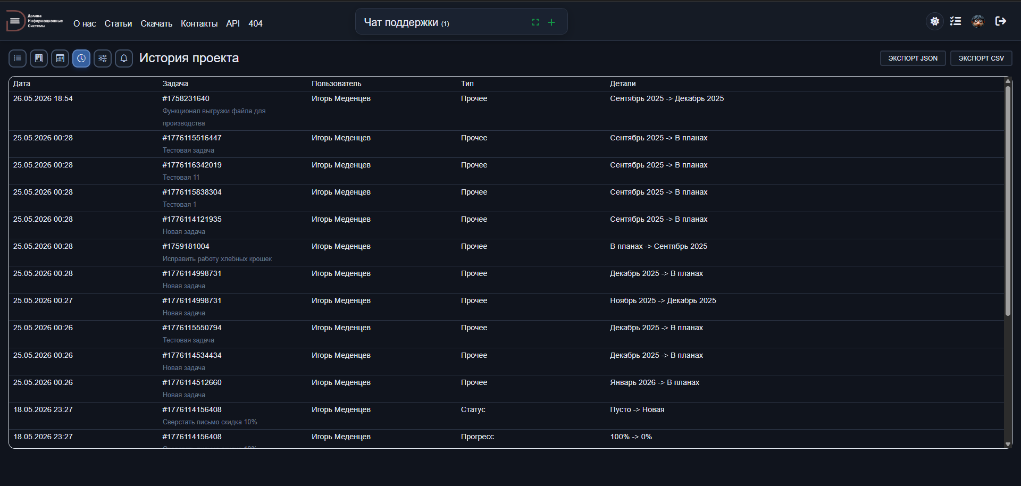Open the Статьи menu item
Viewport: 1021px width, 486px height.
118,23
